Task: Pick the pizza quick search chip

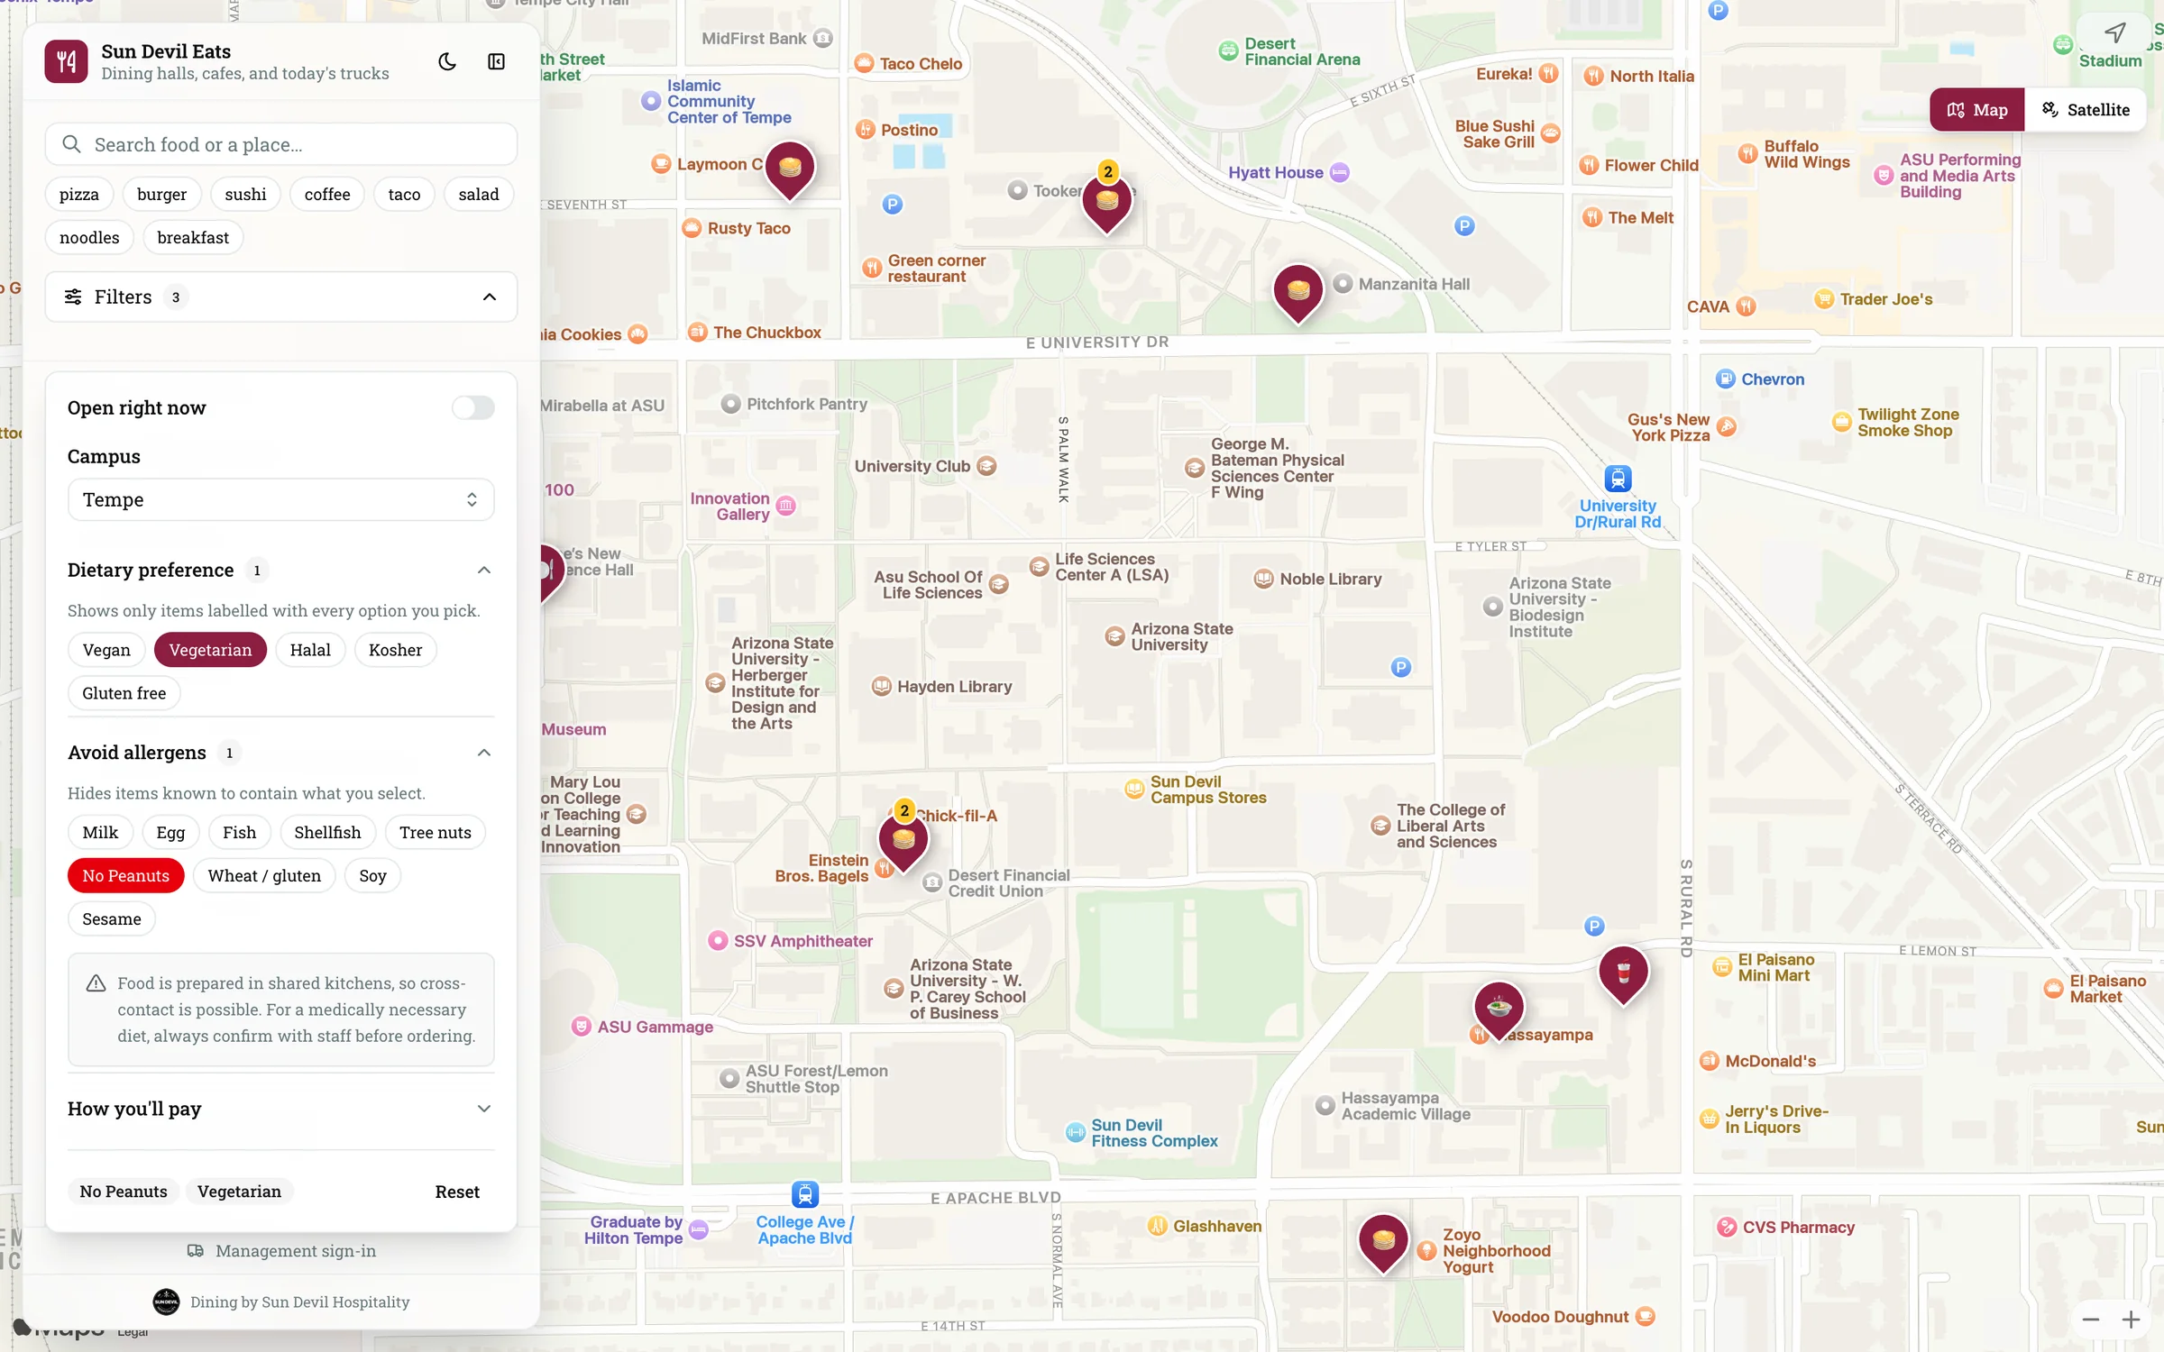Action: 79,195
